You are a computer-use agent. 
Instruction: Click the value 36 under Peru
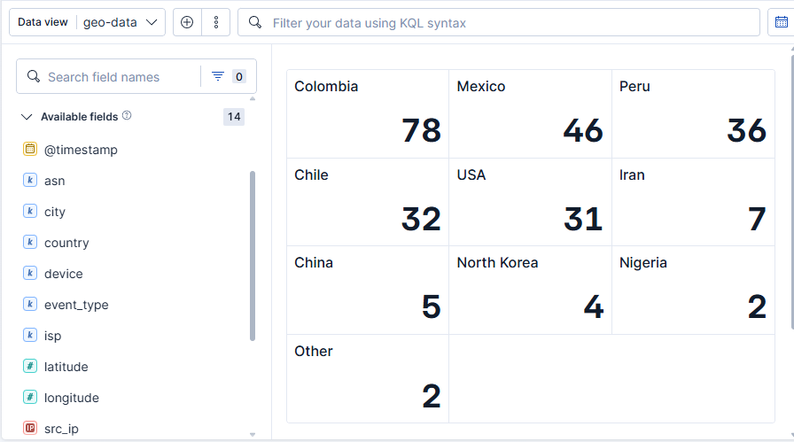point(747,130)
